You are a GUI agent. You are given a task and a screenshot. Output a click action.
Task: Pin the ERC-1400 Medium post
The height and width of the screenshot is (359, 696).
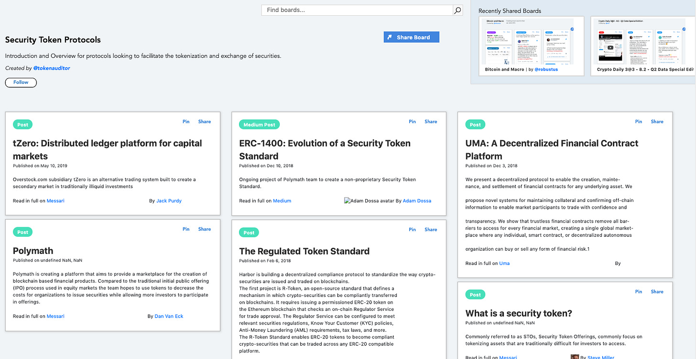412,122
